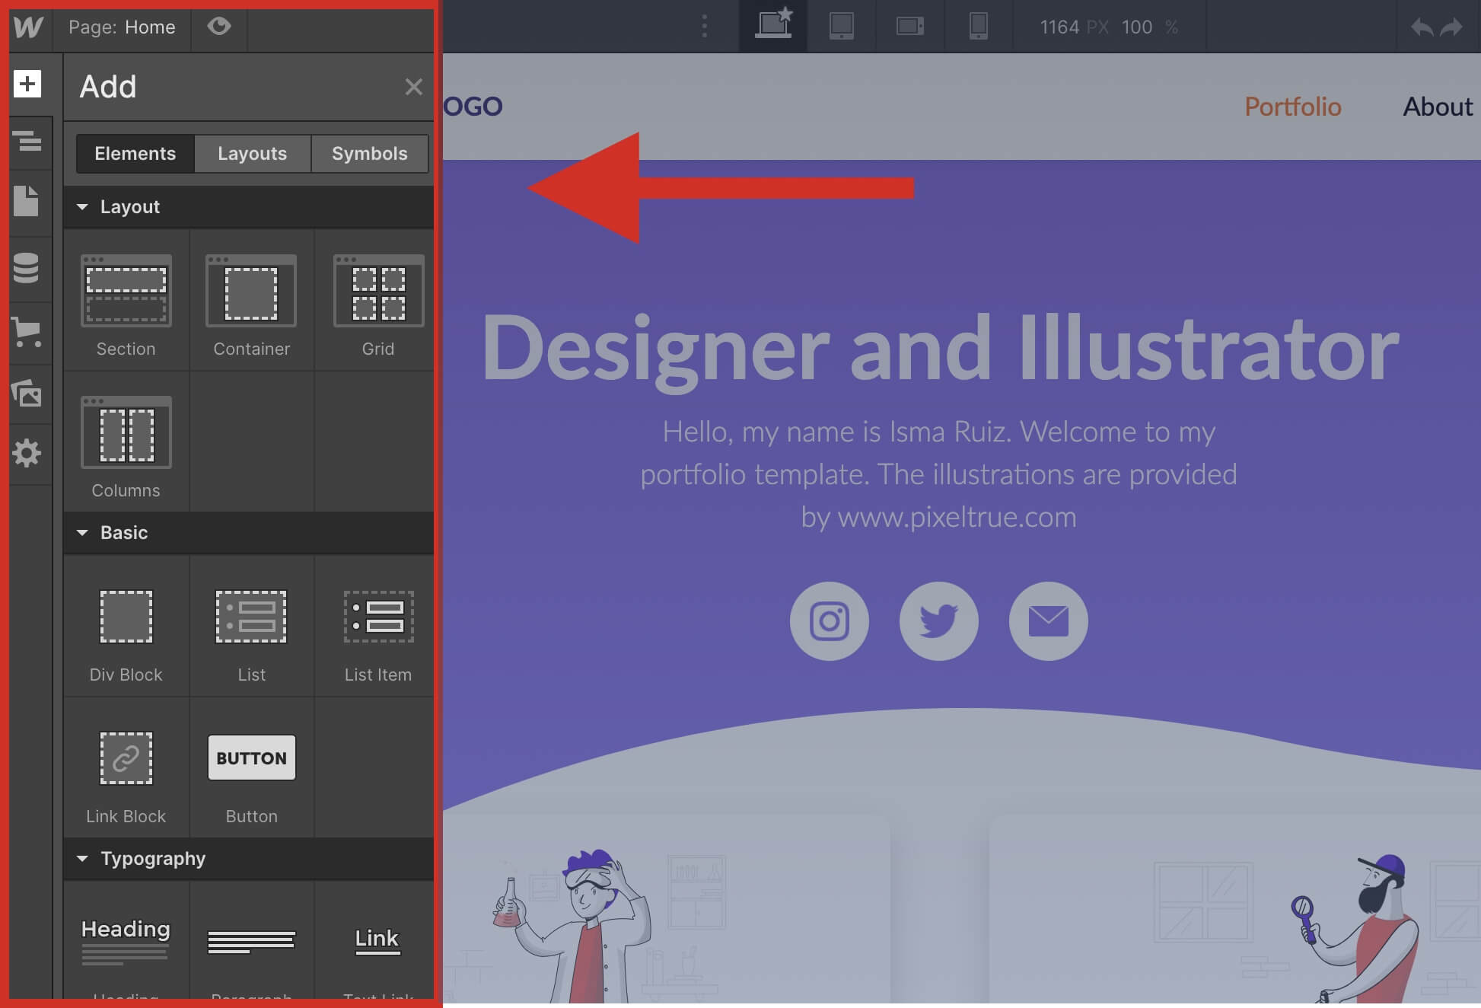This screenshot has width=1481, height=1008.
Task: Close the Add panel
Action: pos(413,87)
